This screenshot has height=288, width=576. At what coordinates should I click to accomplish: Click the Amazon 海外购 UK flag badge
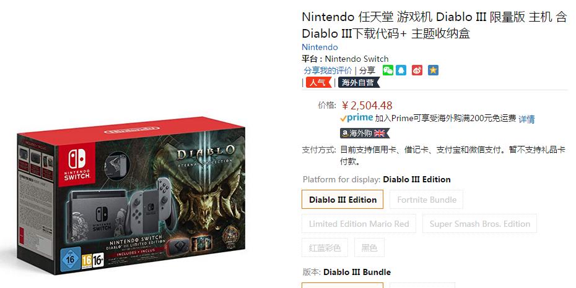(364, 133)
